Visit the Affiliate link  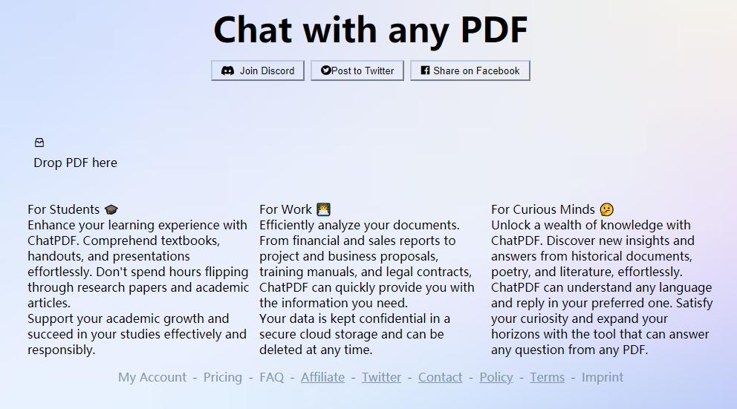click(322, 377)
